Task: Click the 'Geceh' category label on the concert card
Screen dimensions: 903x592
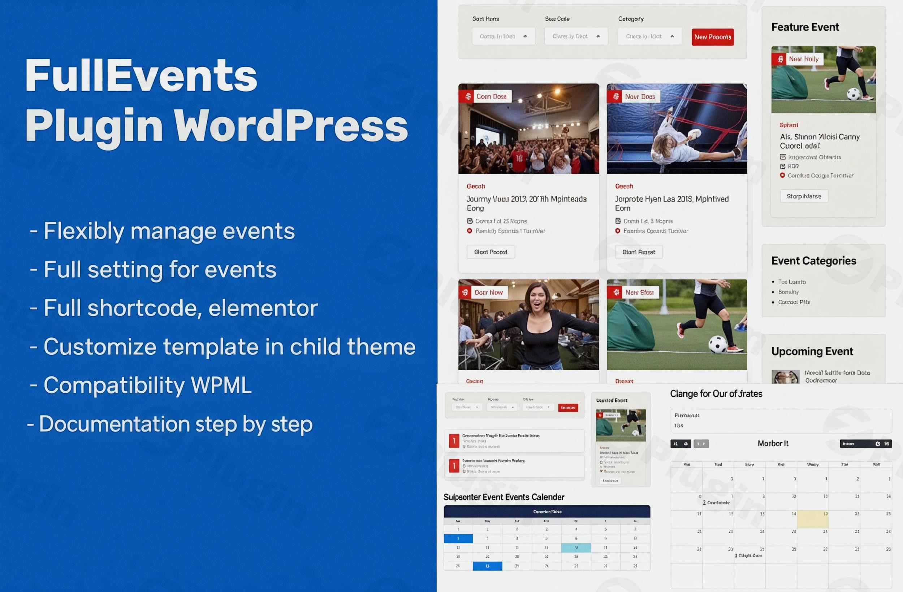Action: [476, 186]
